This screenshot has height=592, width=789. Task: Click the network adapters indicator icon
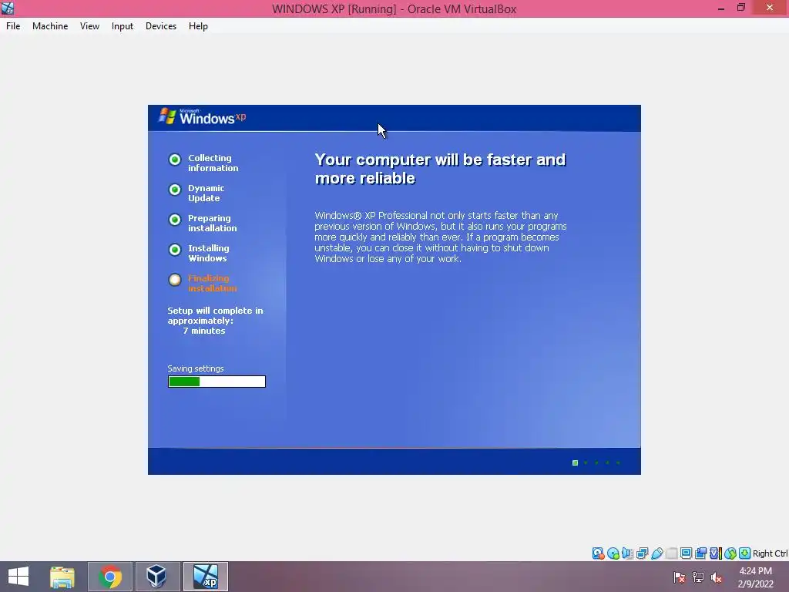point(642,553)
